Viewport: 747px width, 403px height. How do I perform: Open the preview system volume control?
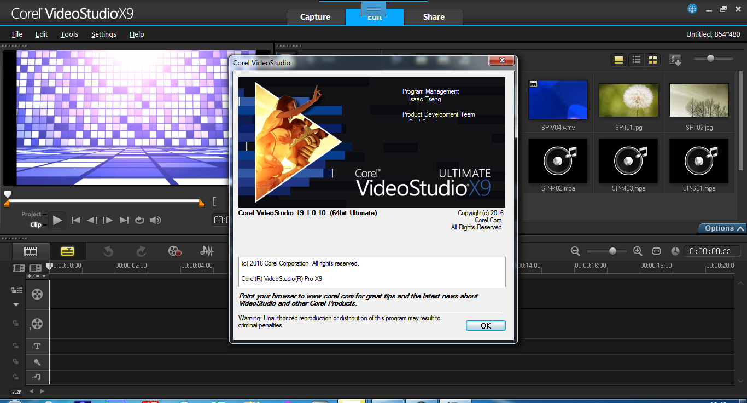coord(156,220)
